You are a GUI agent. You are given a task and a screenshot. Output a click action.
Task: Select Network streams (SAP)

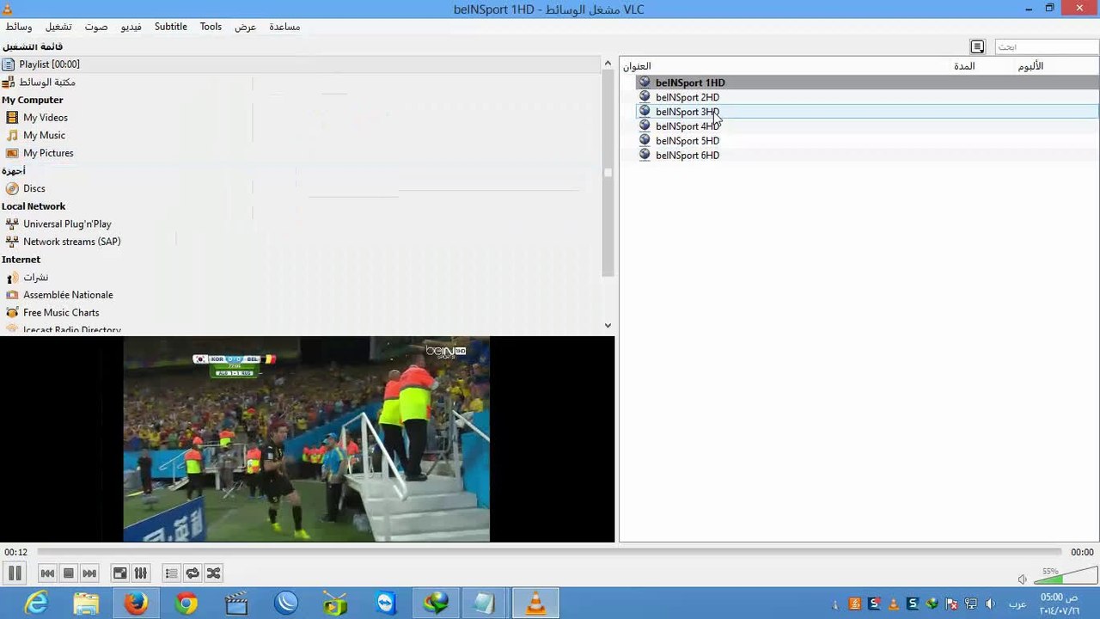point(72,242)
